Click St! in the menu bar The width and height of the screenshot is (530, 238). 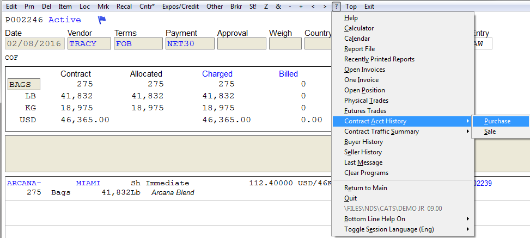click(x=253, y=7)
